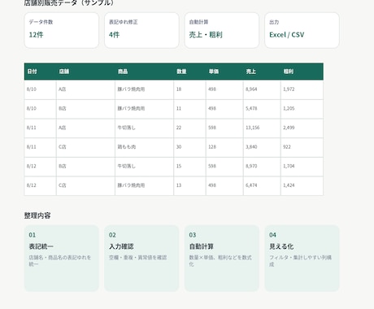Screen dimensions: 374x309
Task: Select 豚バラ焼肉用 in the 6,474 sales row
Action: (144, 186)
